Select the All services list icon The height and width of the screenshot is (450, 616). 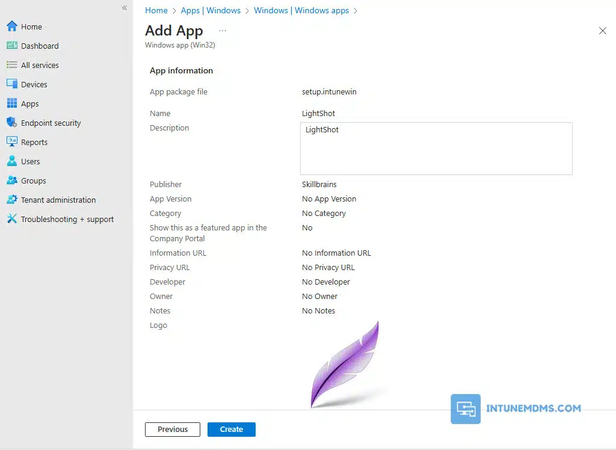(x=11, y=65)
